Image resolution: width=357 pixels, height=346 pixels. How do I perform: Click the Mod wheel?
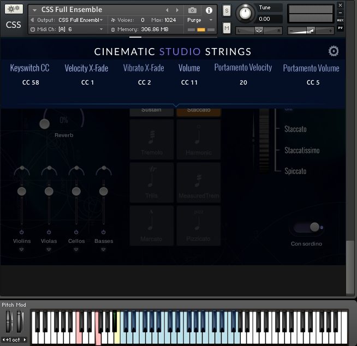pyautogui.click(x=19, y=321)
